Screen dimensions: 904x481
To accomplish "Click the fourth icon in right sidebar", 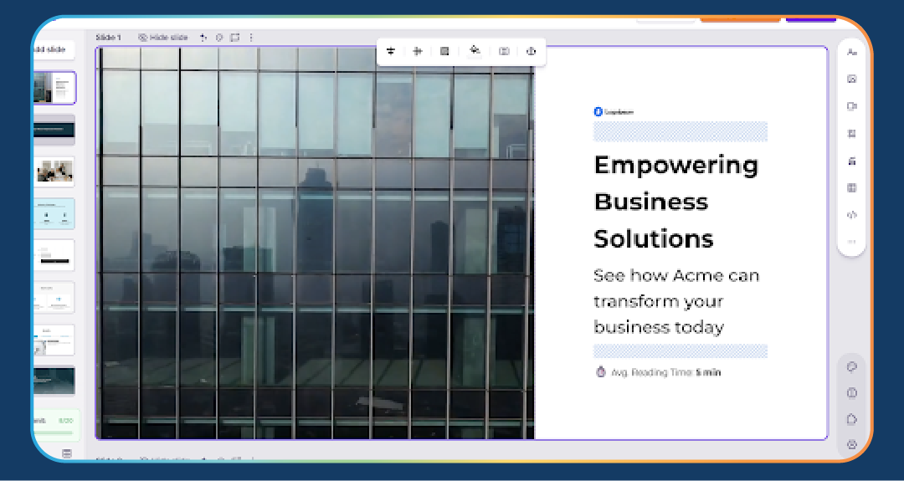I will (x=851, y=134).
